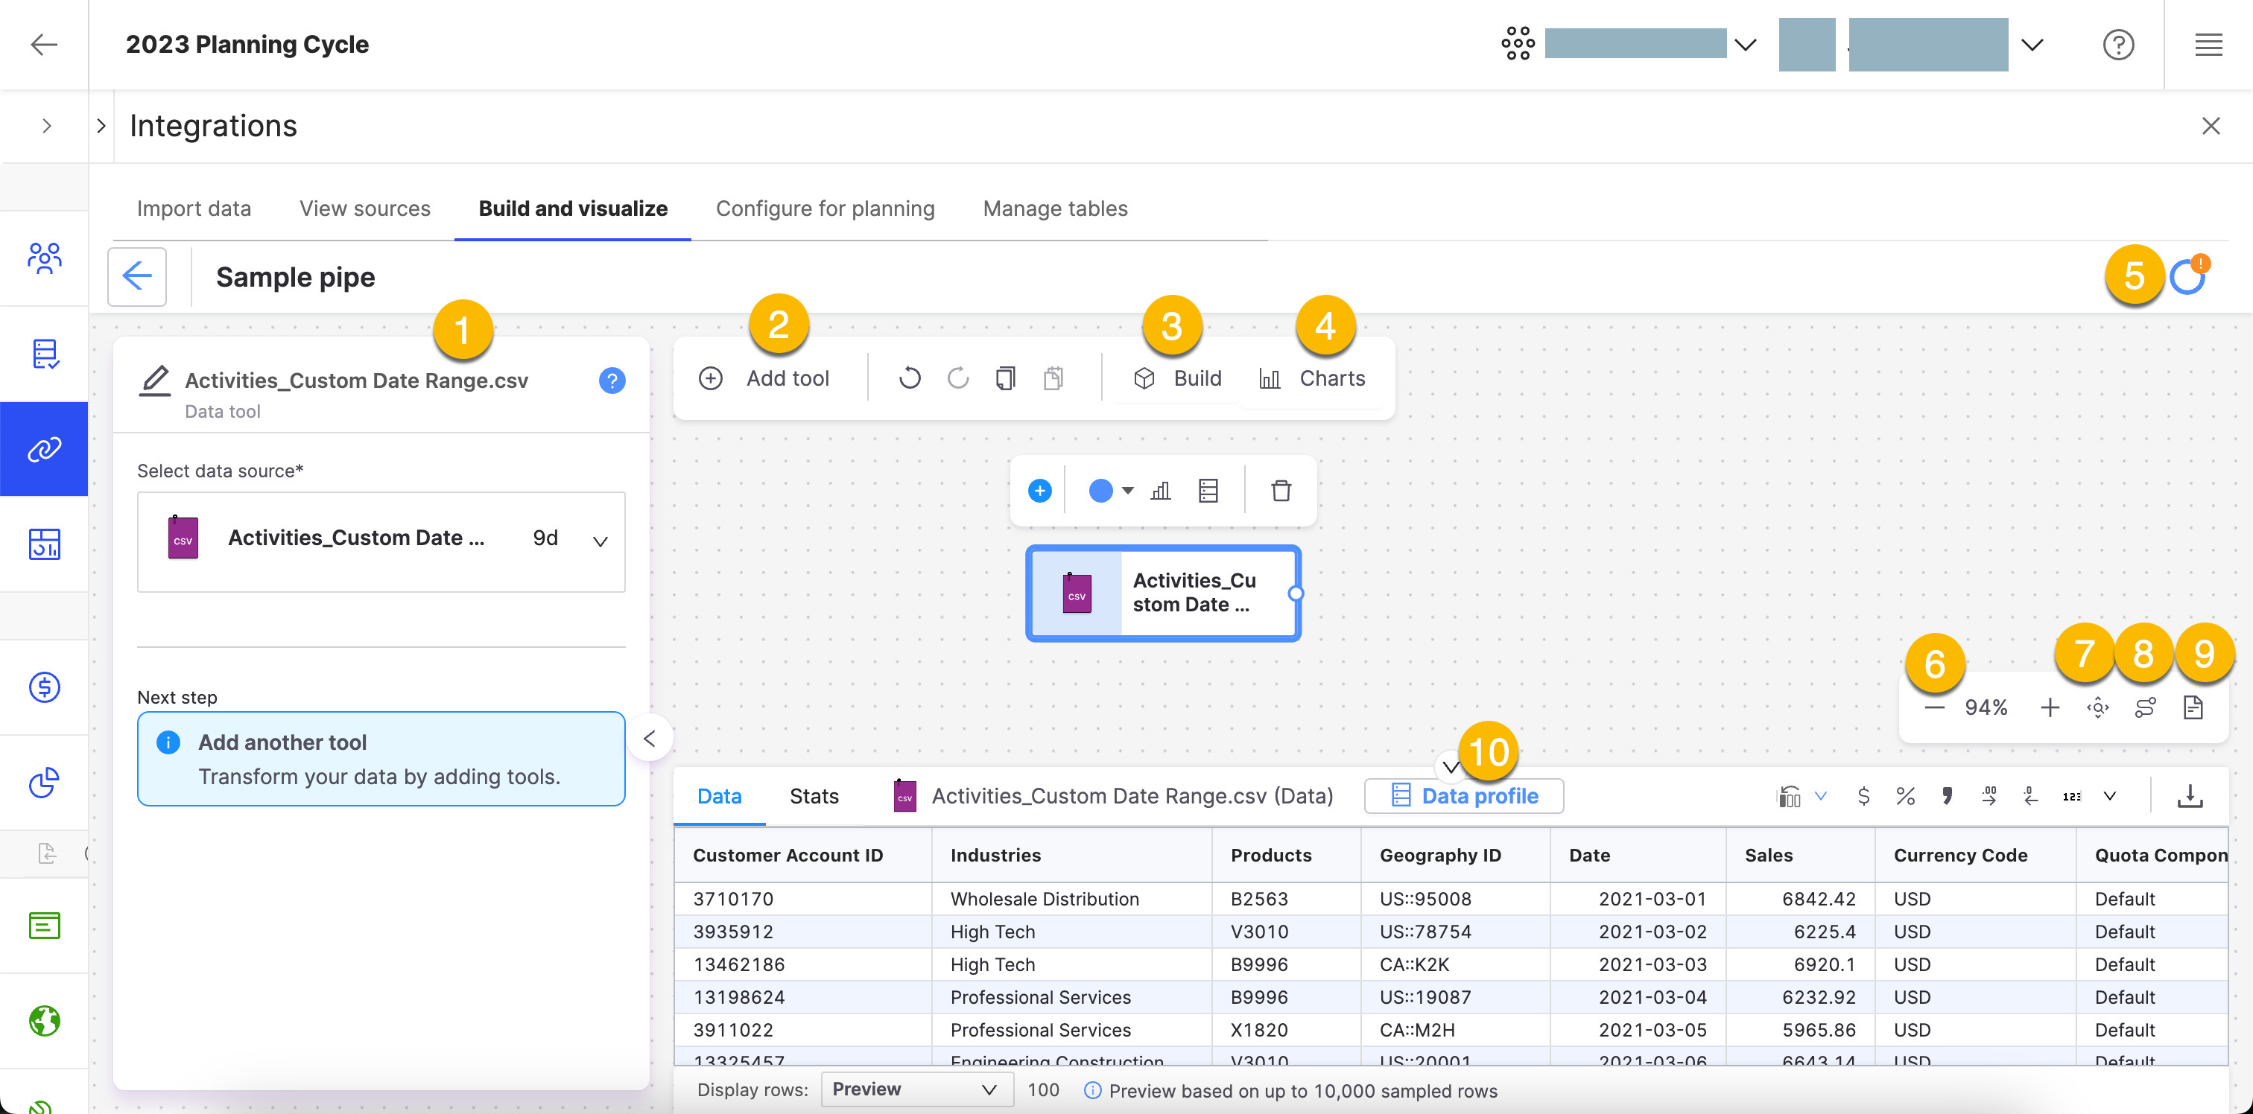2253x1114 pixels.
Task: Switch to Import data tab
Action: (193, 209)
